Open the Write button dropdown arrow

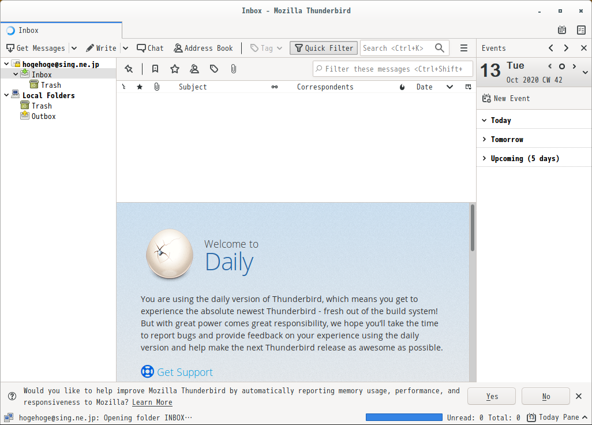(x=125, y=48)
